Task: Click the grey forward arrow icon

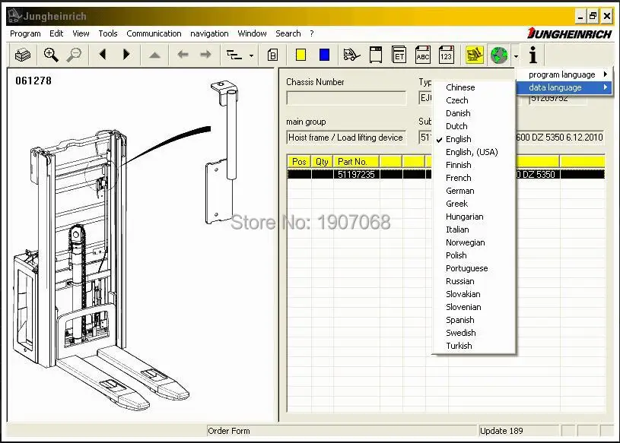Action: click(205, 55)
